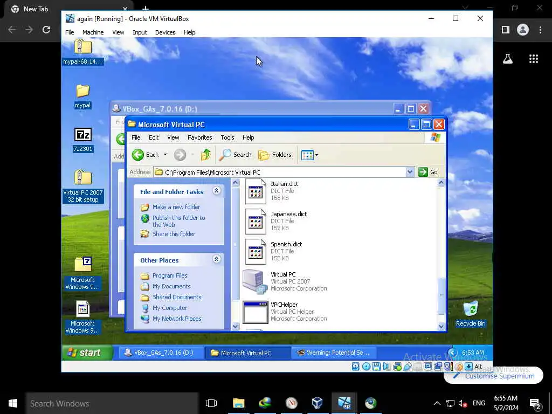Select the Virtual PC application file
Screen dimensions: 552x414
285,281
